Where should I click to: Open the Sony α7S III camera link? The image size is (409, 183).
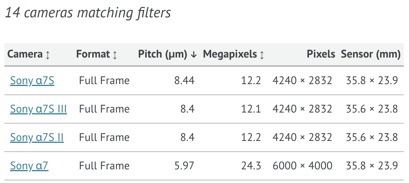pos(39,109)
